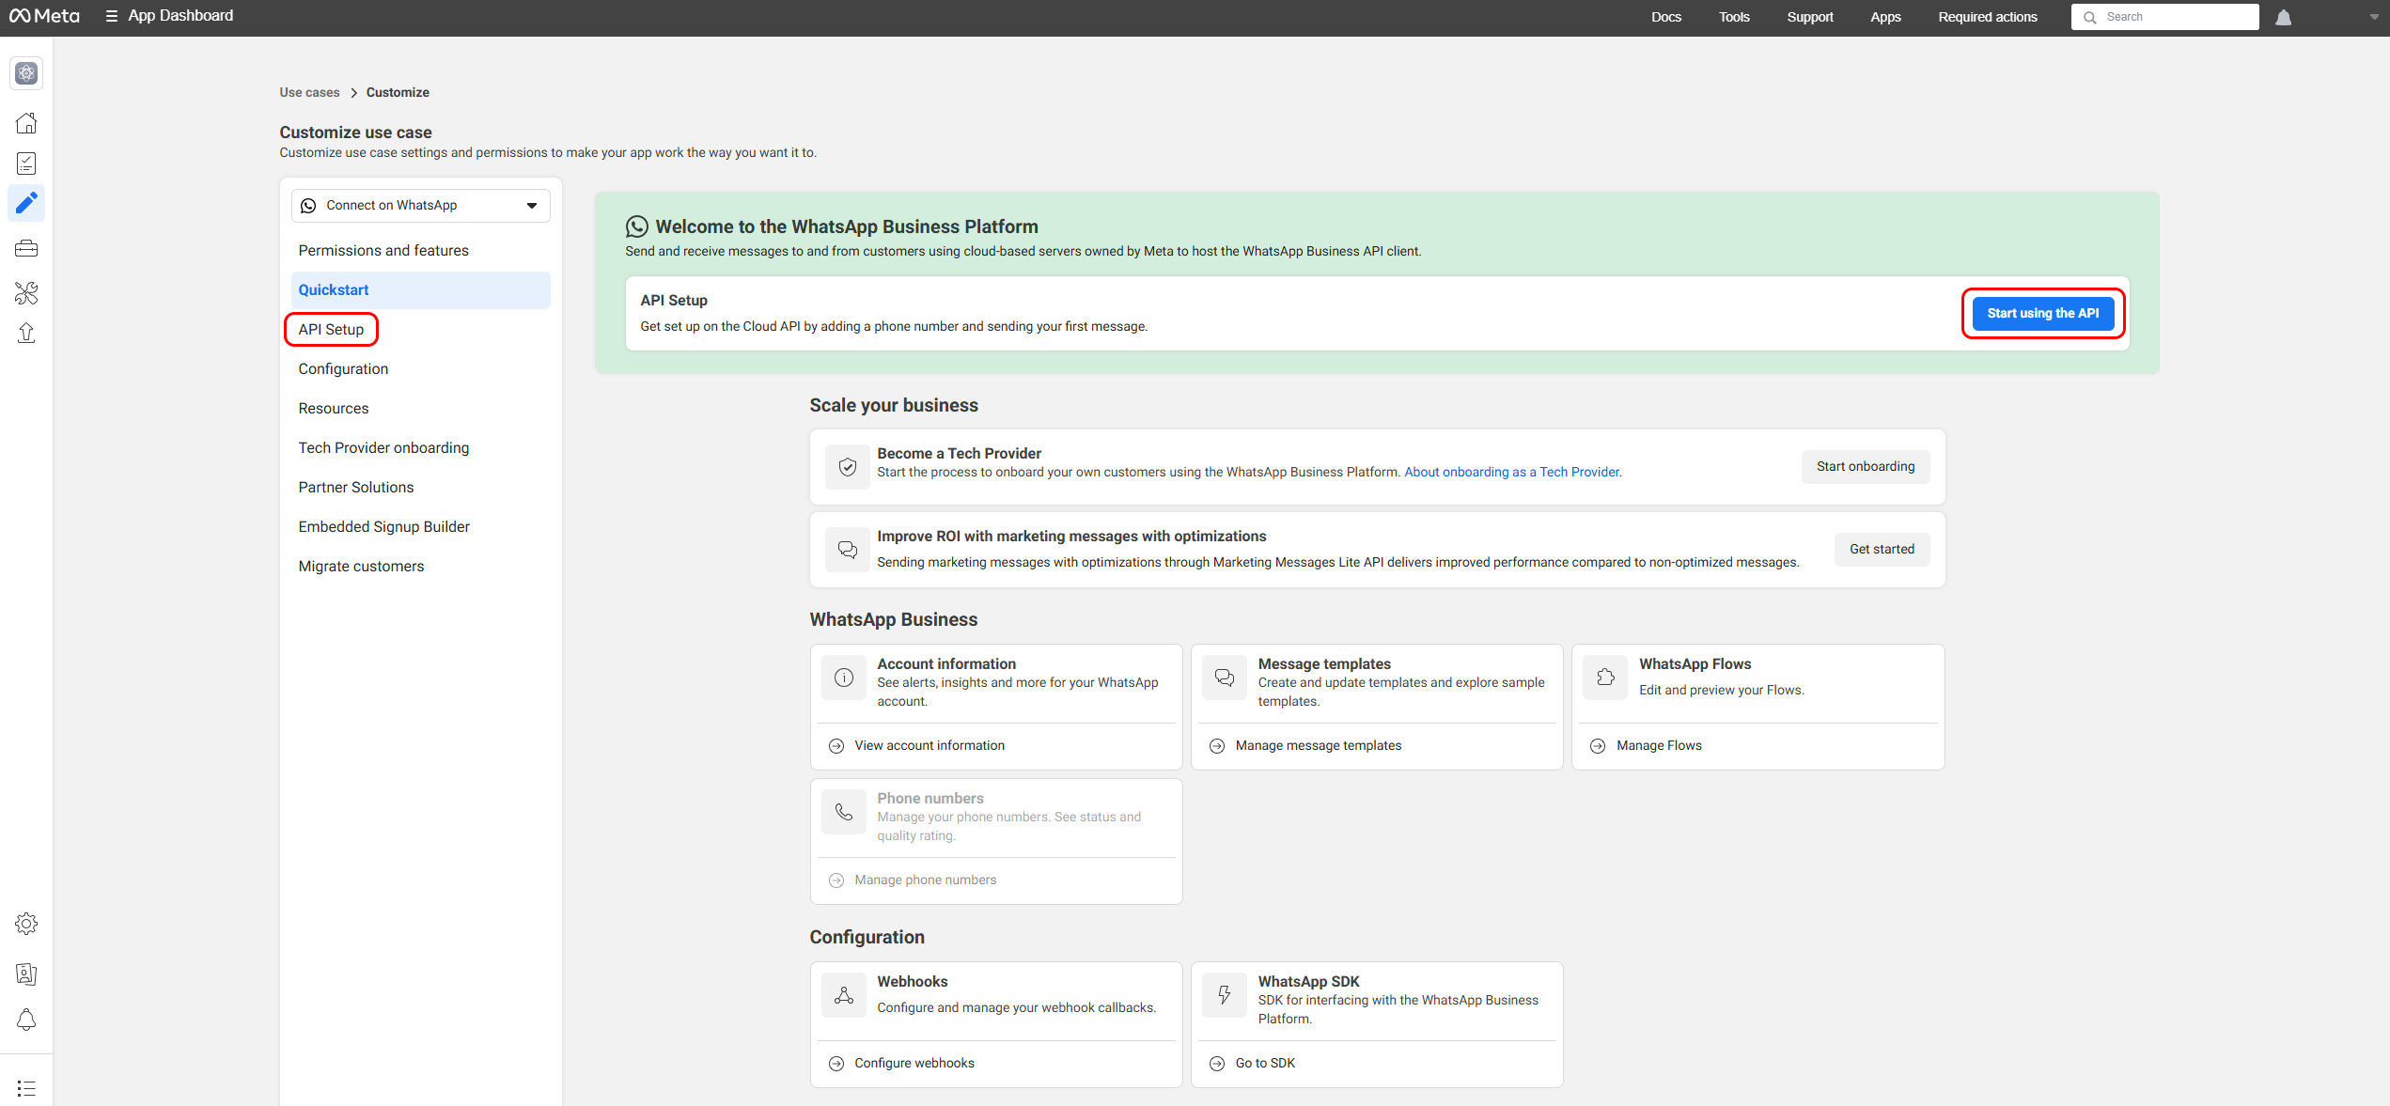The image size is (2390, 1106).
Task: Click View account information link
Action: point(929,746)
